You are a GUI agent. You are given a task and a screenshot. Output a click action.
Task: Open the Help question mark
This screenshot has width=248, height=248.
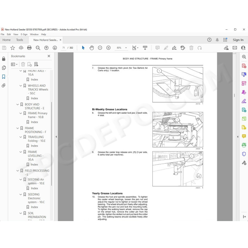pos(209,40)
